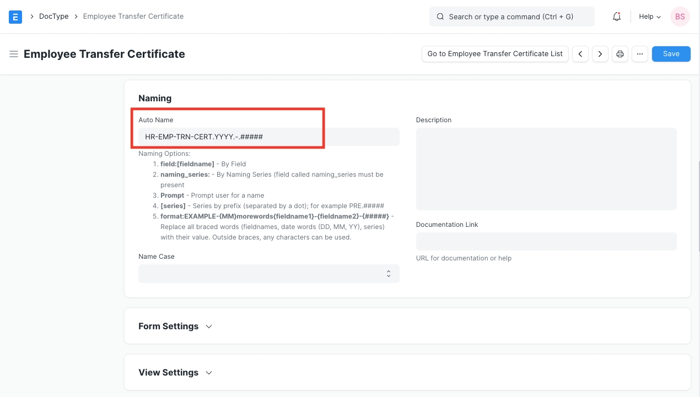Click Employee Transfer Certificate breadcrumb
Image resolution: width=700 pixels, height=397 pixels.
click(x=133, y=17)
